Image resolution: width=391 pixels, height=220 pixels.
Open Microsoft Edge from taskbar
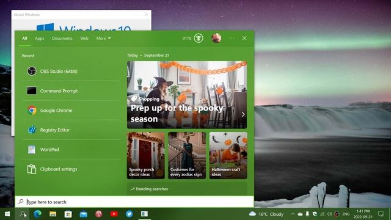[x=38, y=214]
